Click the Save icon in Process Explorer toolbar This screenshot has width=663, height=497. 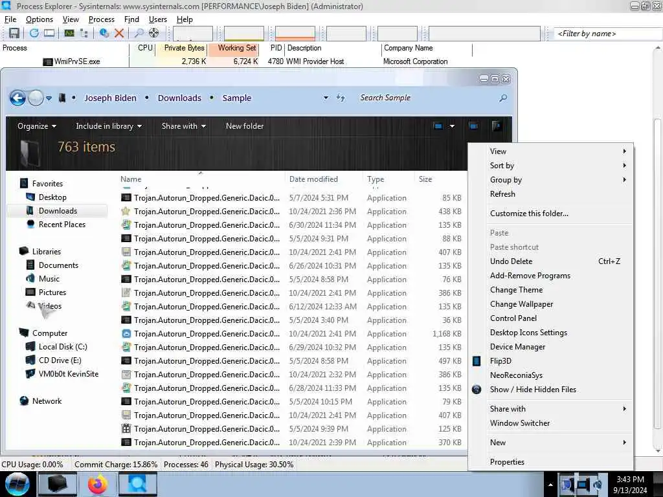[x=14, y=34]
